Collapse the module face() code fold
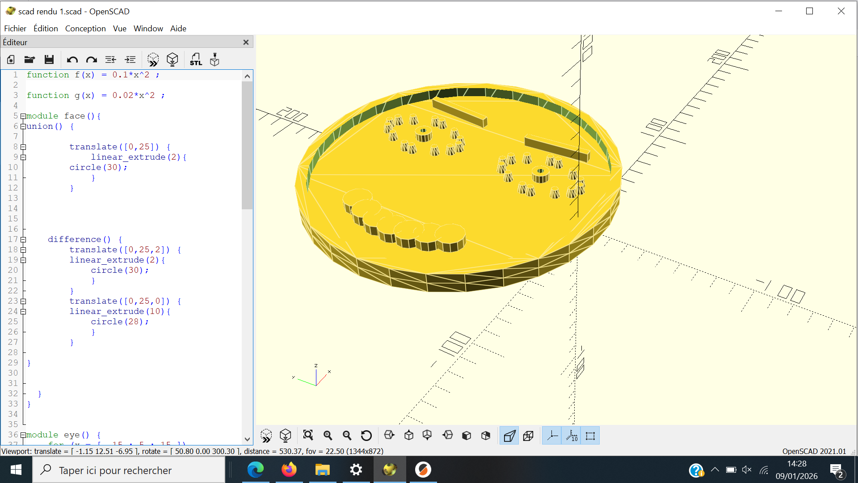This screenshot has width=858, height=483. click(x=23, y=116)
